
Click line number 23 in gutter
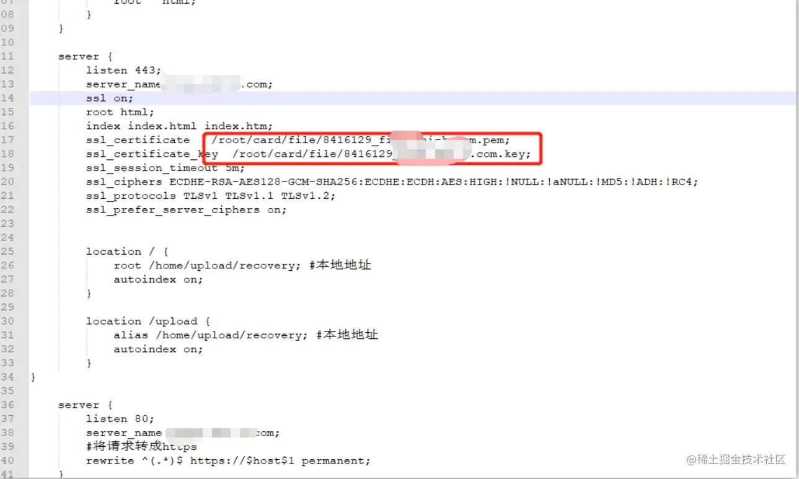(7, 224)
